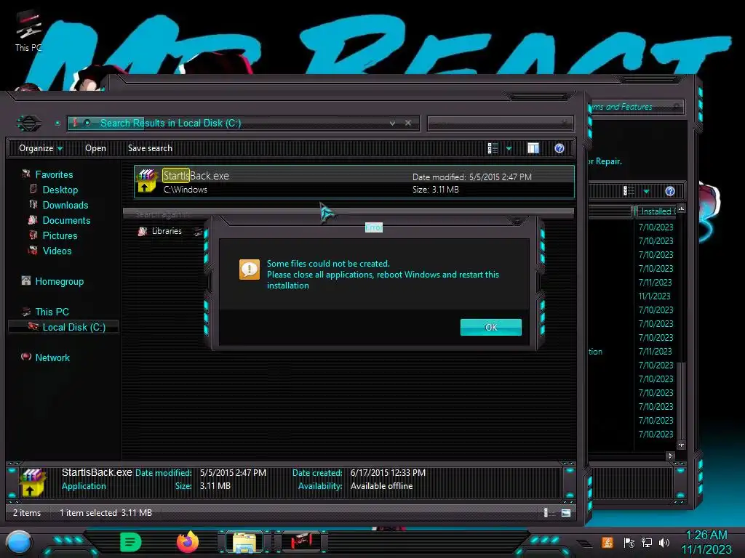The image size is (745, 558).
Task: Click the volume icon in system tray
Action: [x=664, y=542]
